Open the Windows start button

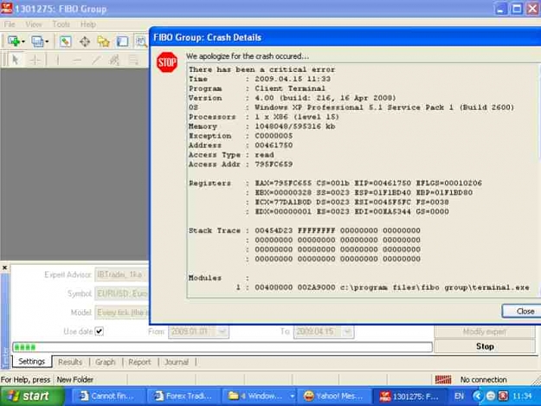click(32, 396)
